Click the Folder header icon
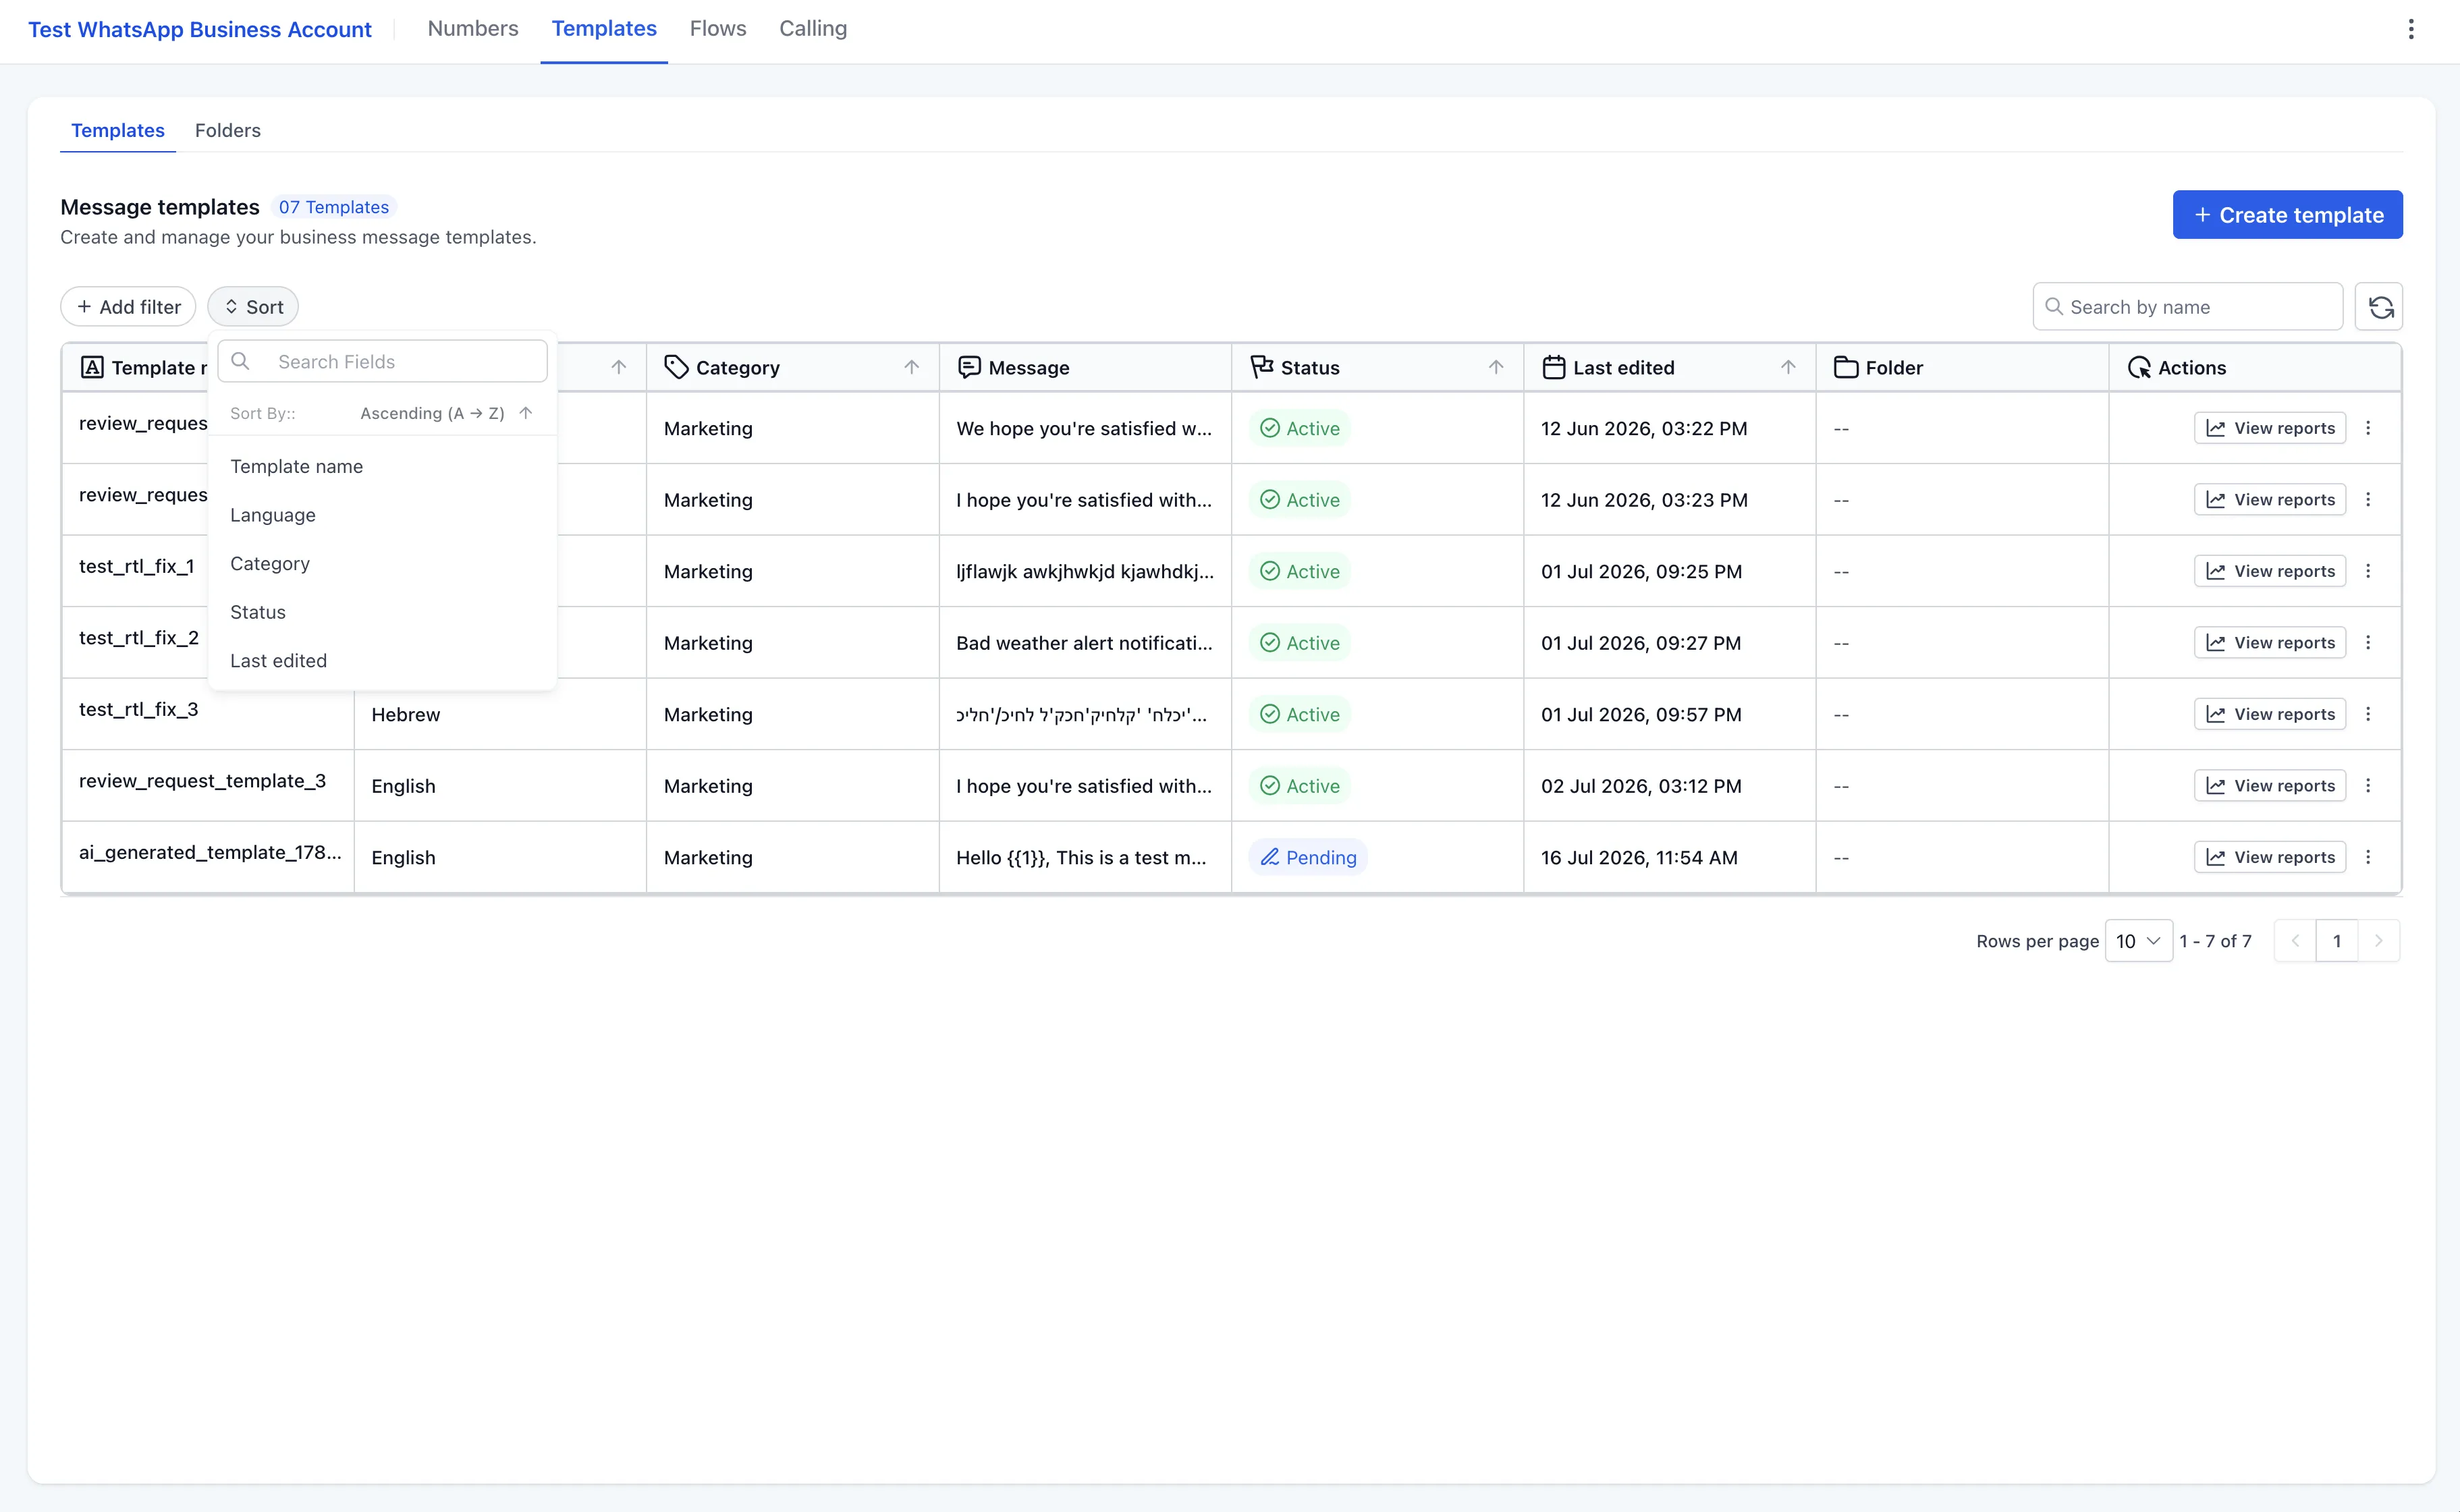 (1846, 367)
